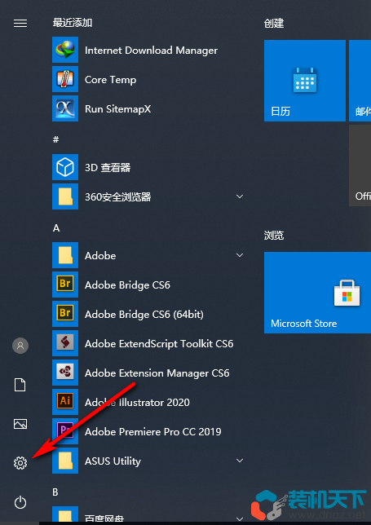The width and height of the screenshot is (371, 525).
Task: Open the Microsoft Store tile
Action: [317, 293]
